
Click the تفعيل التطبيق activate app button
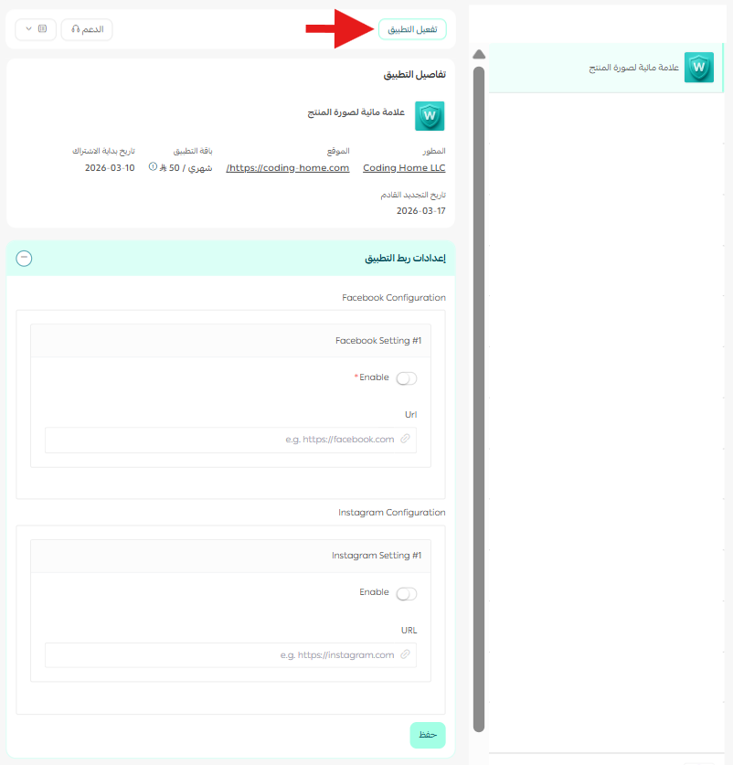click(x=412, y=29)
